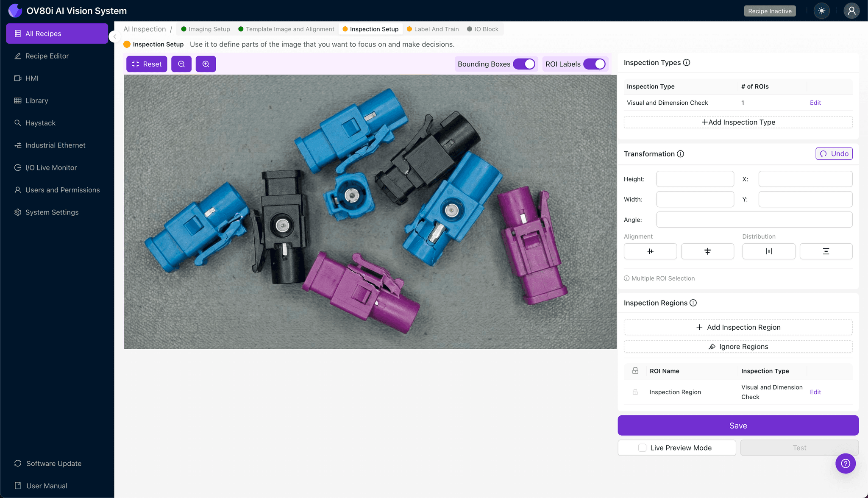Click the horizontal distribution icon
Screen dimensions: 868x498
click(x=768, y=251)
